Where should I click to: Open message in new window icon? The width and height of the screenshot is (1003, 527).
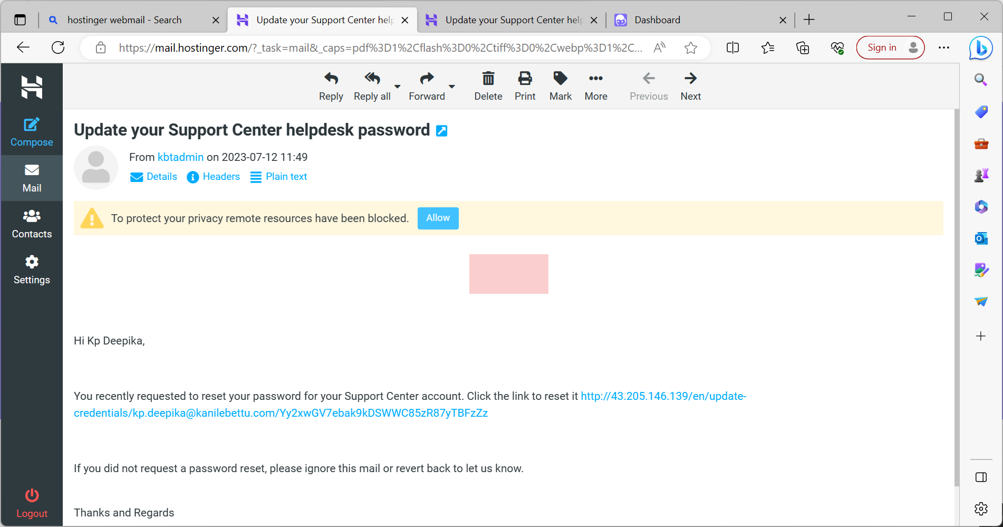pyautogui.click(x=442, y=131)
